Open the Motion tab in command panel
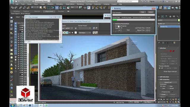190x107 pixels. (170, 17)
